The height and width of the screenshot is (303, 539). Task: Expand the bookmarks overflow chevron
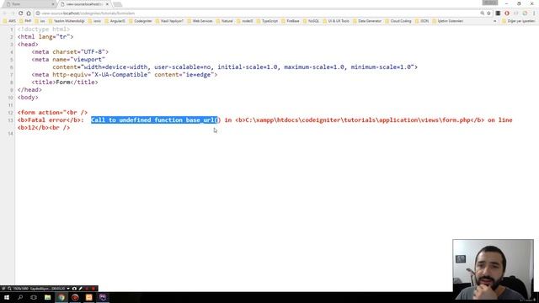click(495, 21)
